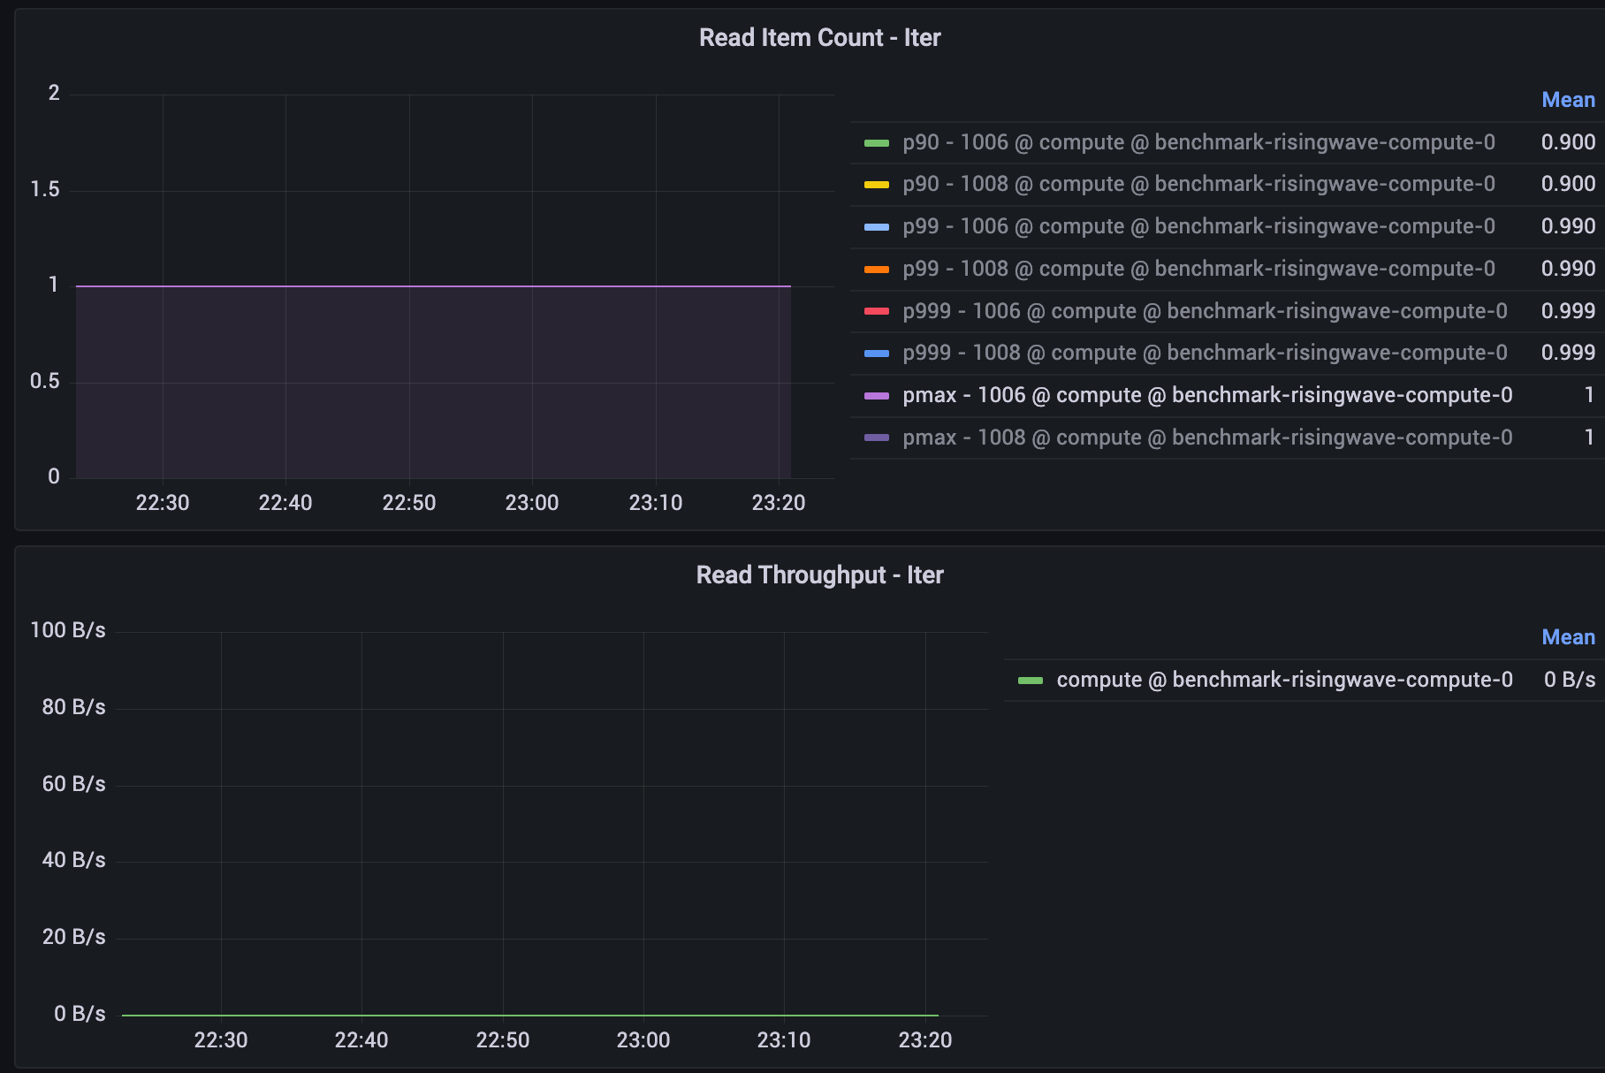1605x1073 pixels.
Task: Click the green compute legend icon under Read Throughput
Action: [x=1031, y=680]
